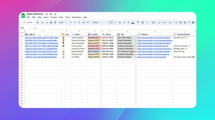Select column H header

155,31
